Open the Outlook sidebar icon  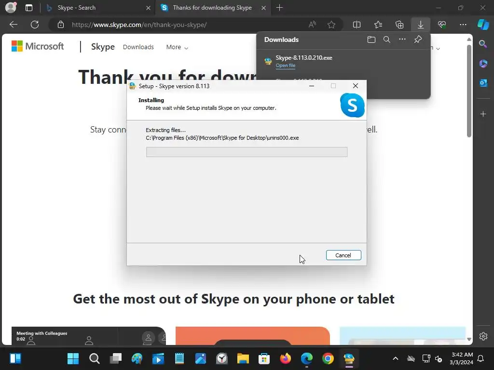click(x=483, y=83)
